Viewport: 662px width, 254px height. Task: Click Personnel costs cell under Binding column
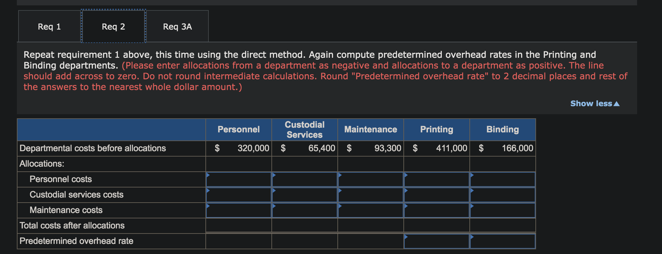tap(503, 179)
